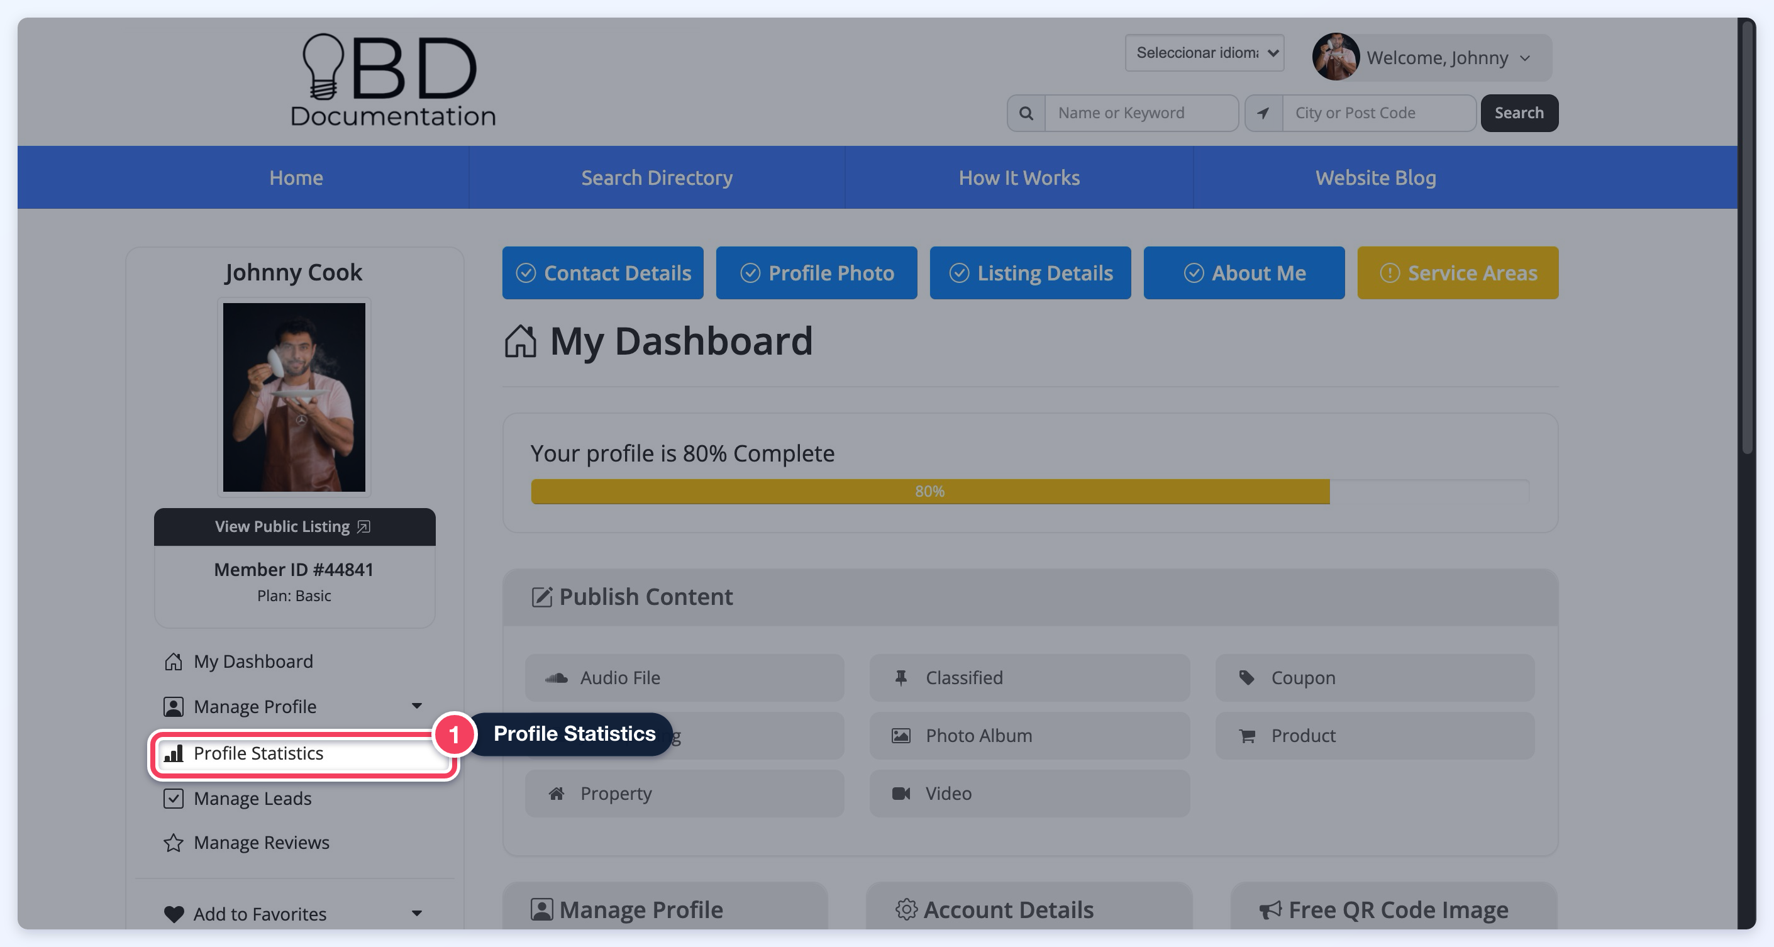The image size is (1774, 947).
Task: Click the gear icon beside Account Details
Action: click(x=906, y=909)
